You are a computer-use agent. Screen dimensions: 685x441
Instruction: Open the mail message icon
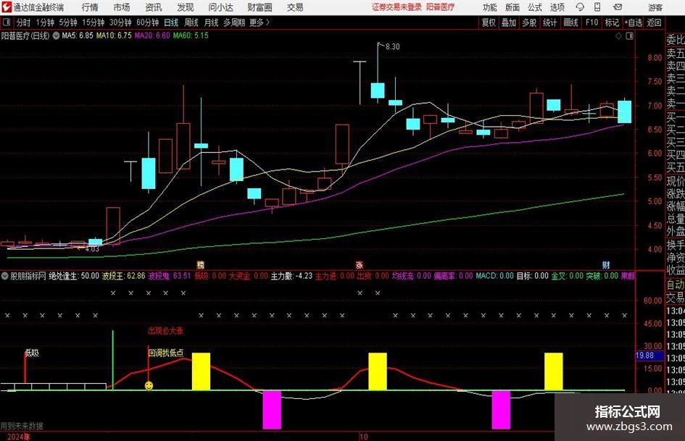[x=618, y=7]
